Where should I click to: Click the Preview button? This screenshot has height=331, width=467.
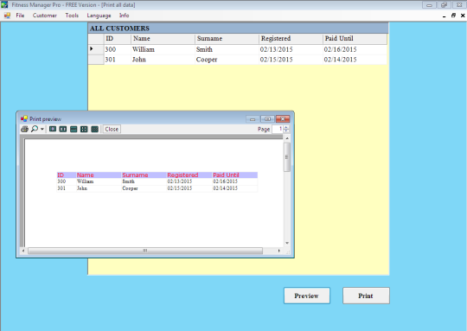tap(307, 296)
